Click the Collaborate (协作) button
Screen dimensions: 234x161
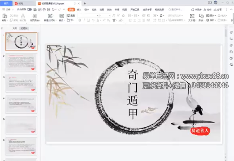pyautogui.click(x=208, y=10)
